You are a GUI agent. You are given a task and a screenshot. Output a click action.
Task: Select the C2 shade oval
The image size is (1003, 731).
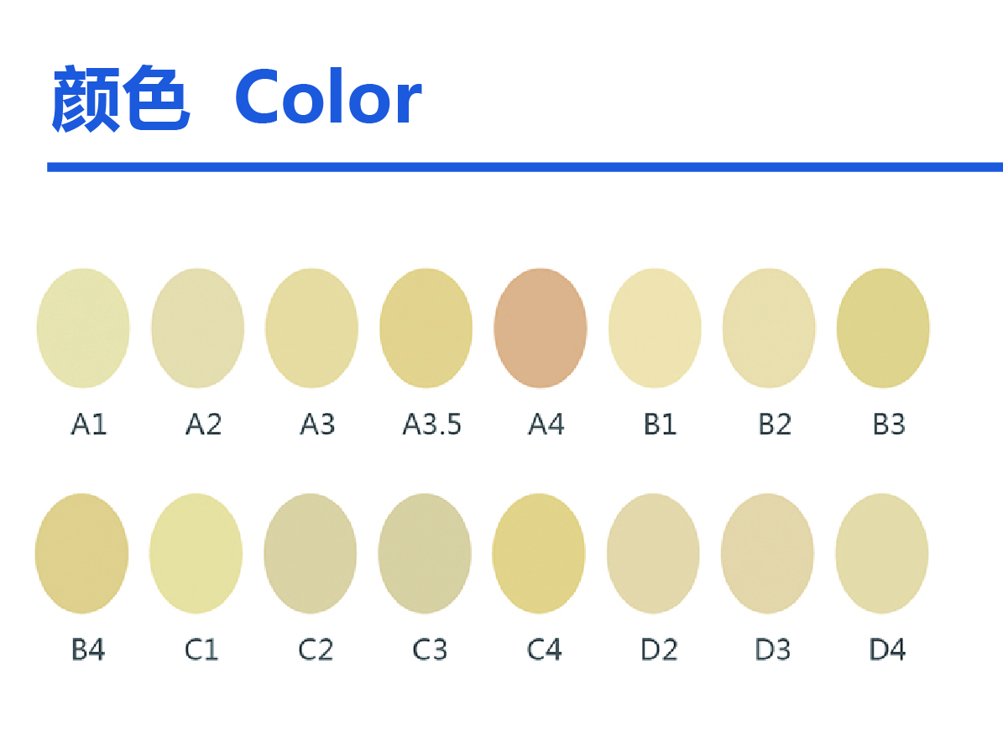(311, 553)
